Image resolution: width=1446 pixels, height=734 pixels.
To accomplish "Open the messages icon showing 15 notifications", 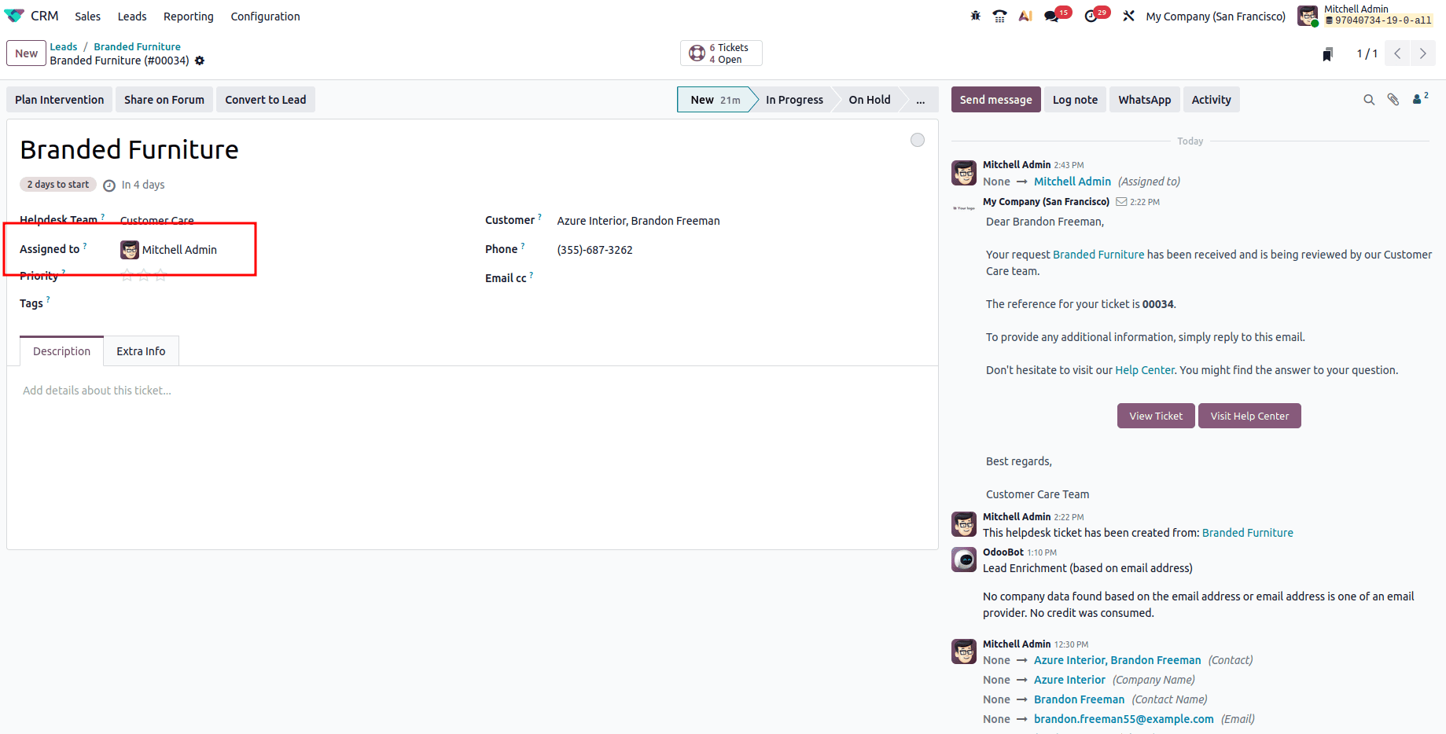I will (x=1051, y=16).
